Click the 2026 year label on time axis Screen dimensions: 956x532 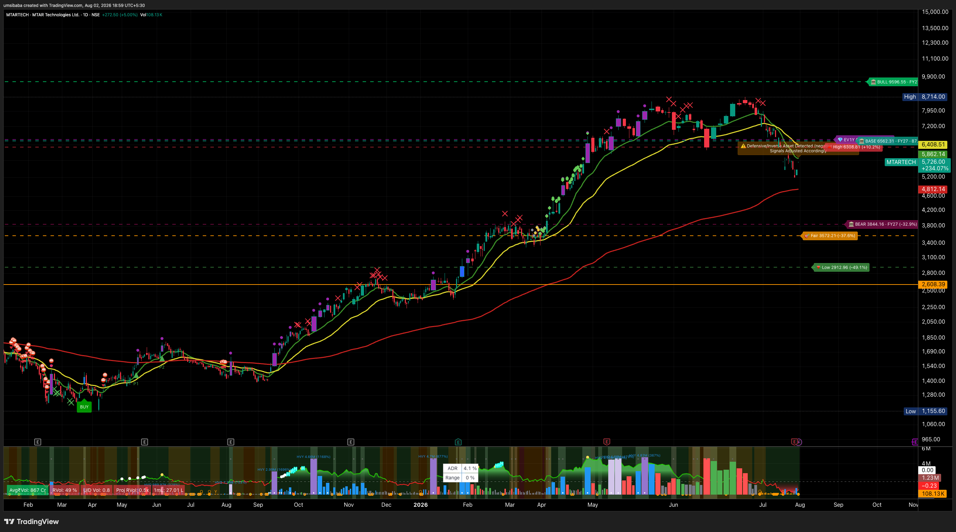pos(420,505)
